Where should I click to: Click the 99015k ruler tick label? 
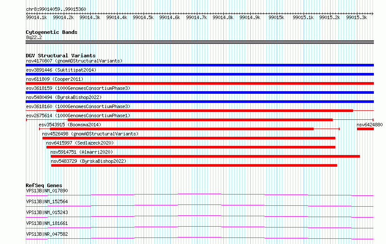click(x=276, y=17)
